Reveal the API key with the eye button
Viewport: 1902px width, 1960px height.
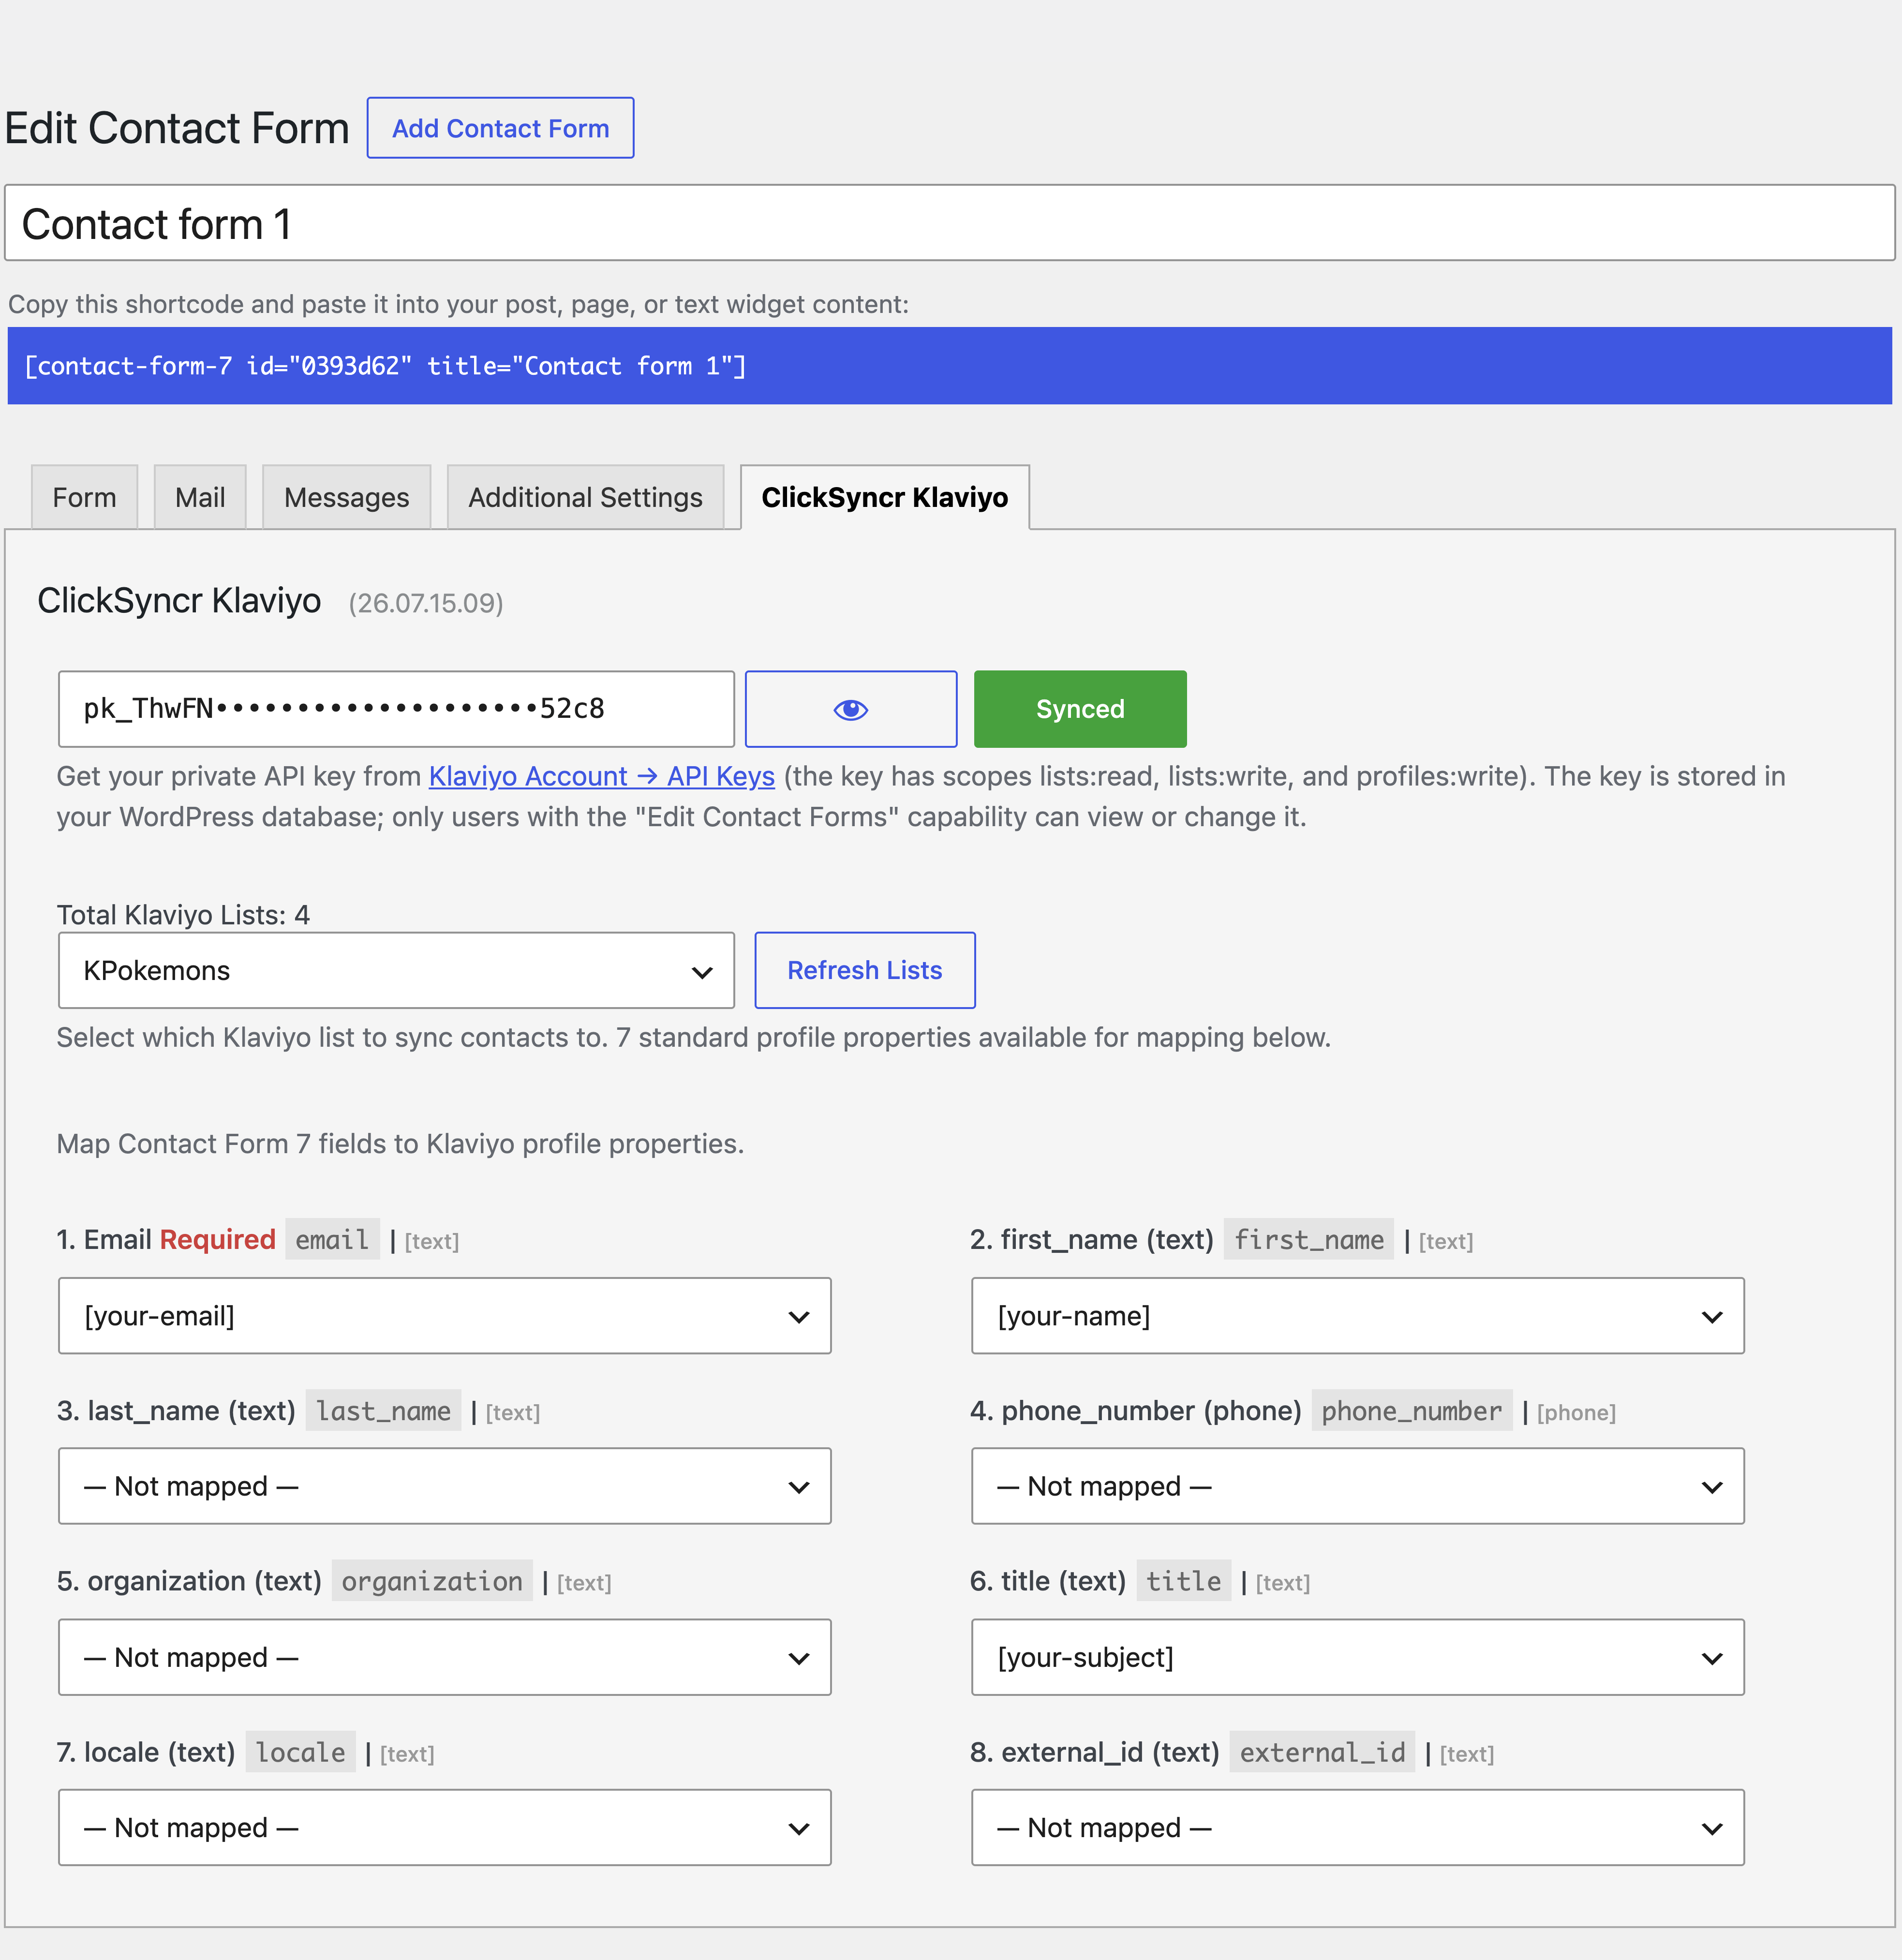(850, 709)
